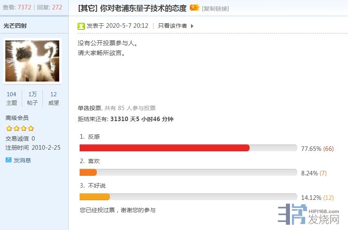Click the hot-thread flame icon beside title
Viewport: 348px width, 230px height.
(x=194, y=8)
